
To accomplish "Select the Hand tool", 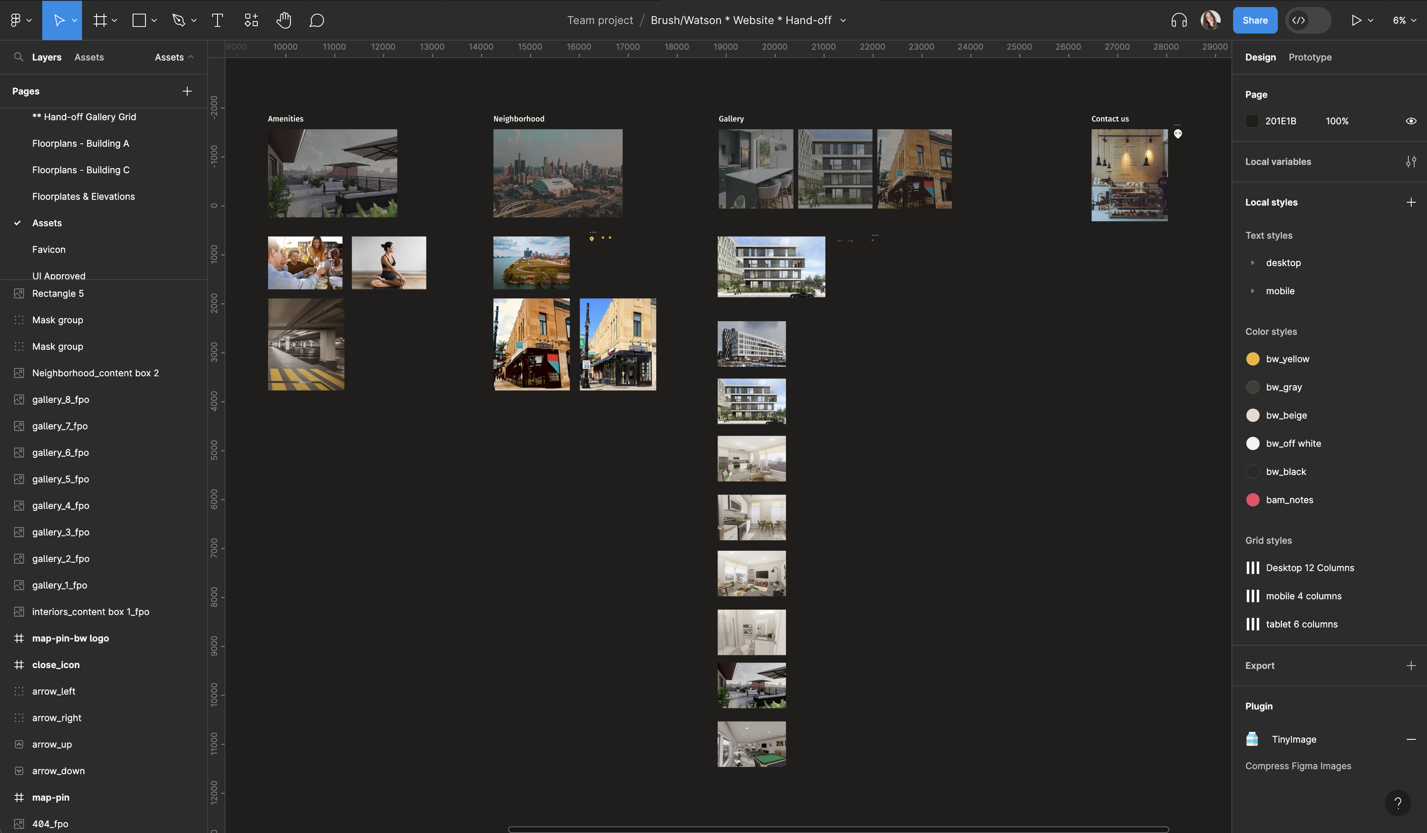I will (284, 21).
